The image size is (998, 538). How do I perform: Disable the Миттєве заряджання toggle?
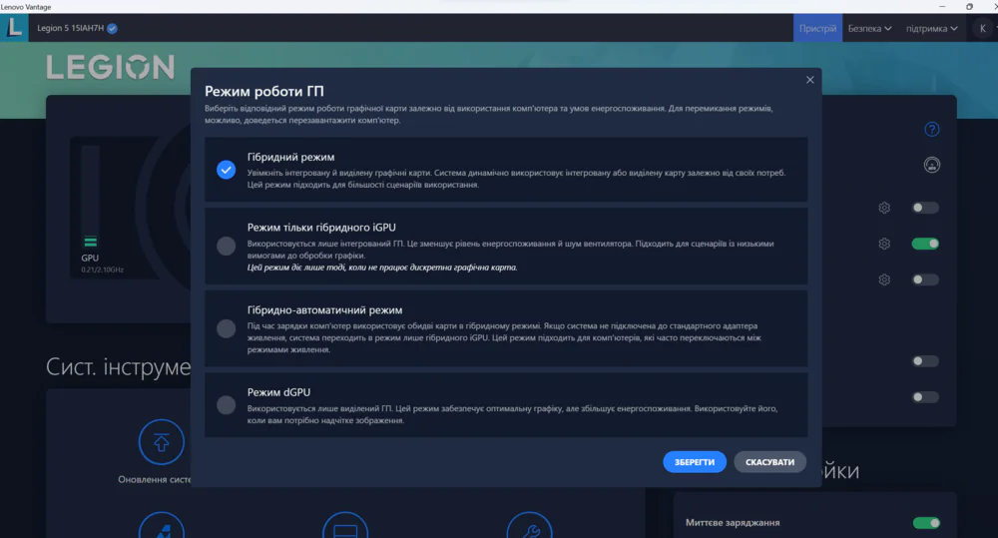[926, 523]
